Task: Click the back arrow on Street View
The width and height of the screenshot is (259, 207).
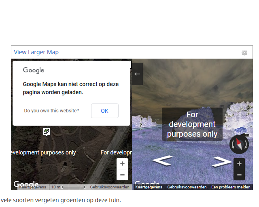Action: pyautogui.click(x=137, y=74)
